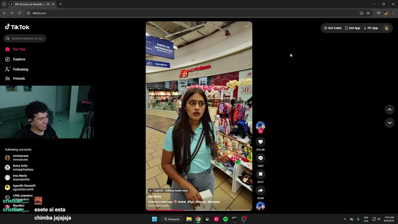Image resolution: width=398 pixels, height=224 pixels.
Task: Seek on the red video progress bar
Action: coord(199,210)
